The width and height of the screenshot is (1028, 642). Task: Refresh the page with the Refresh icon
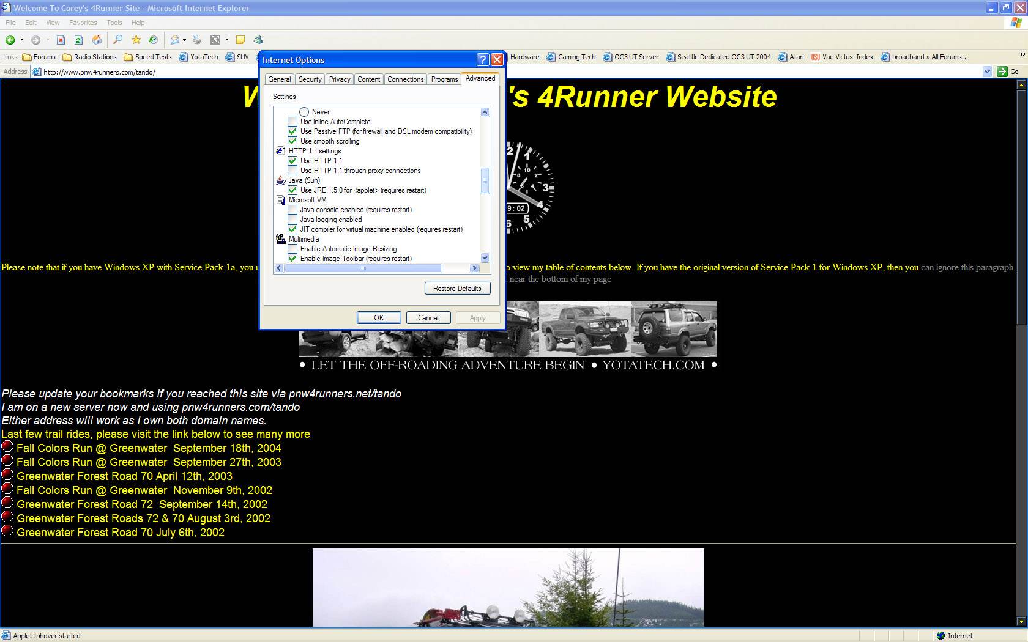(78, 40)
